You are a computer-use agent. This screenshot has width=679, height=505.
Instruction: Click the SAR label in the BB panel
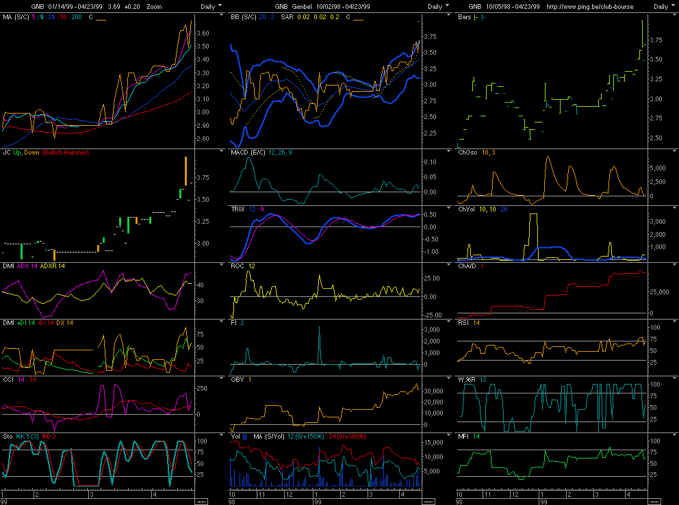[x=287, y=17]
